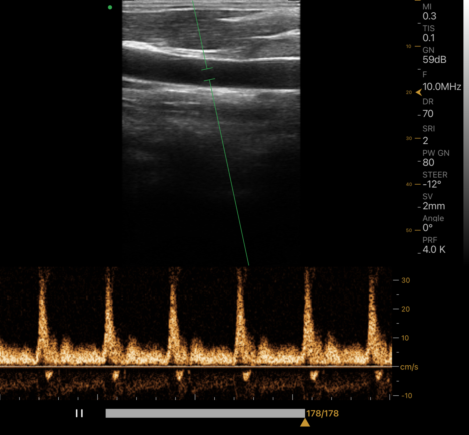Select the Angle 0° correction value

pyautogui.click(x=428, y=228)
